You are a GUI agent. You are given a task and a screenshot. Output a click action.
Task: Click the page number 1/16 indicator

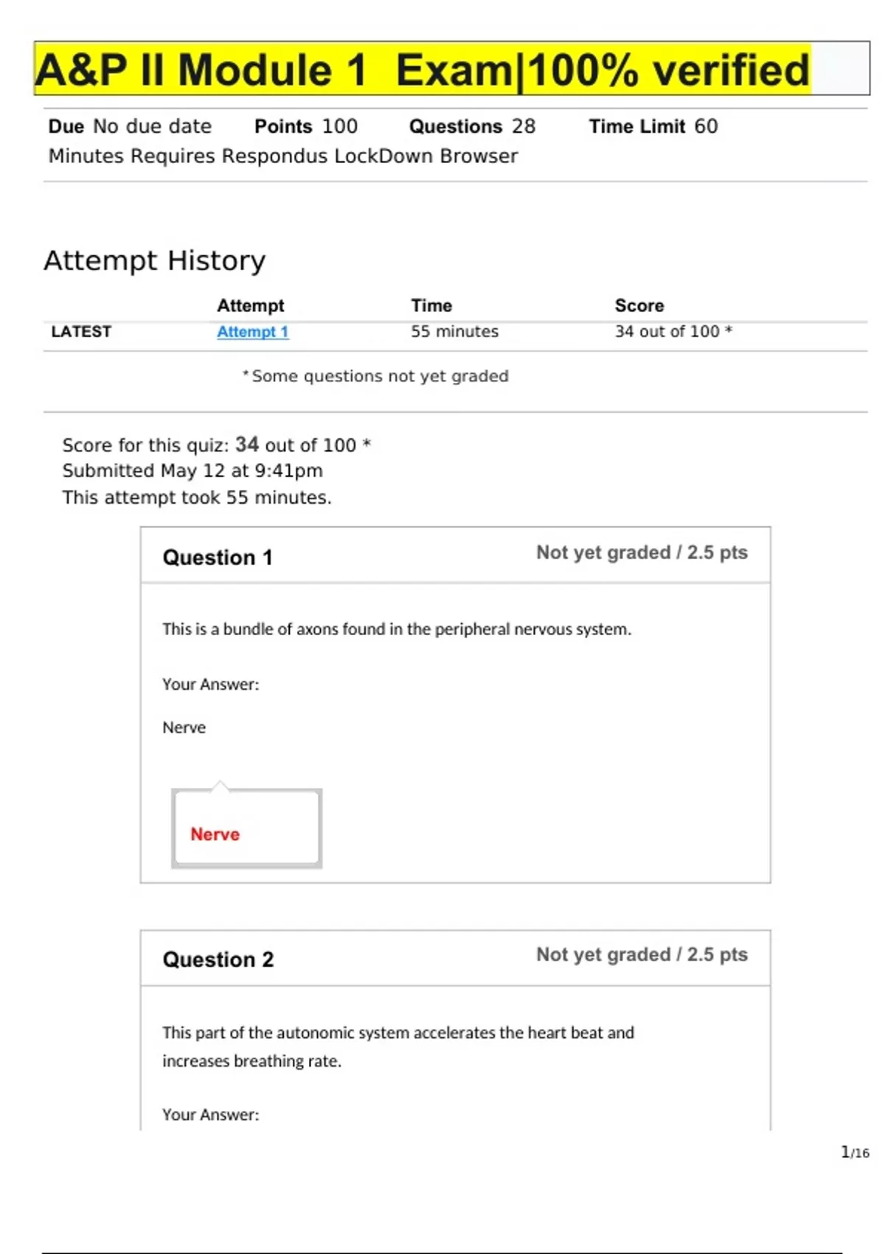(855, 1152)
